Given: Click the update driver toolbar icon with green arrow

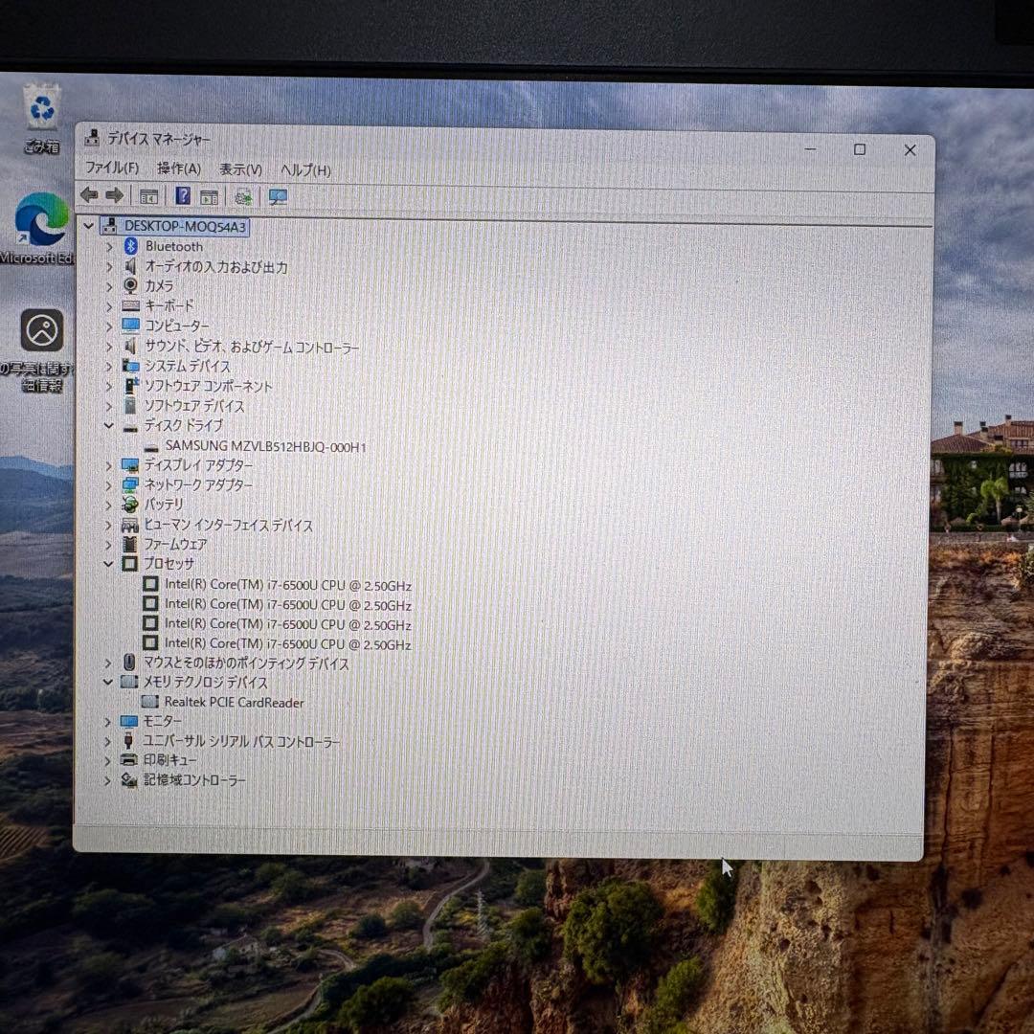Looking at the screenshot, I should coord(243,197).
